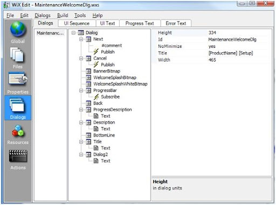Open the Tools menu
Image resolution: width=276 pixels, height=205 pixels.
tap(80, 16)
